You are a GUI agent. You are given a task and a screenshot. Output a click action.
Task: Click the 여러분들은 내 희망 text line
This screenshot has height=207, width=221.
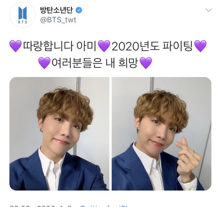[95, 63]
